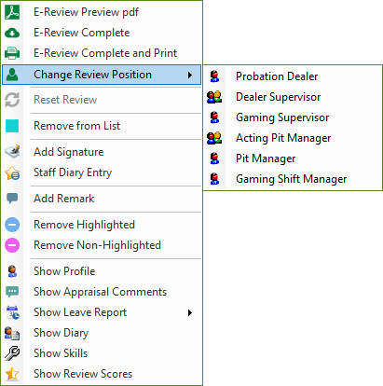Expand the Show Leave Report submenu arrow

(190, 312)
